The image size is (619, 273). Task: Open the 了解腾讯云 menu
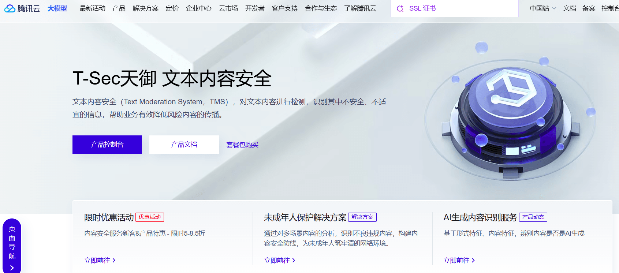(x=360, y=8)
